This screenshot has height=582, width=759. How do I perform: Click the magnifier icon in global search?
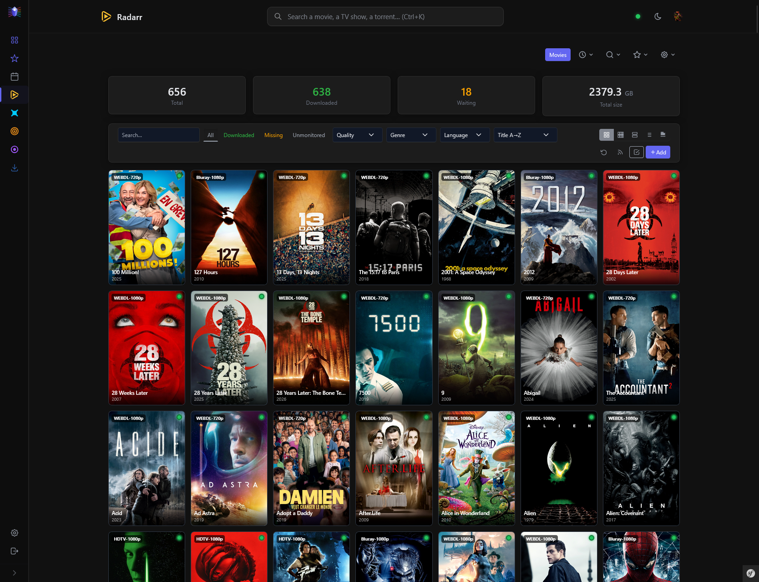click(x=278, y=16)
